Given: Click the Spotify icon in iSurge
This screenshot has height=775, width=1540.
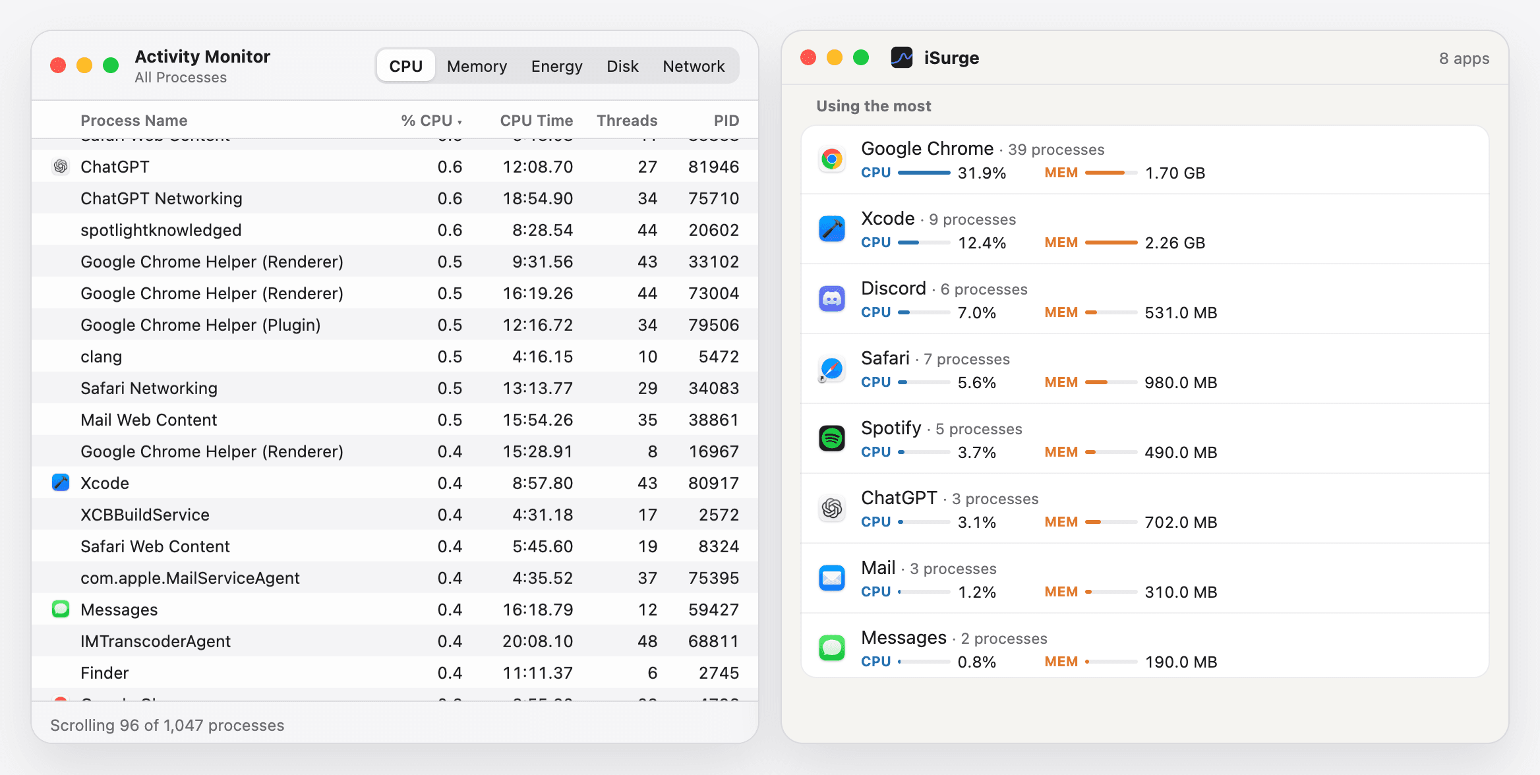Looking at the screenshot, I should point(832,439).
